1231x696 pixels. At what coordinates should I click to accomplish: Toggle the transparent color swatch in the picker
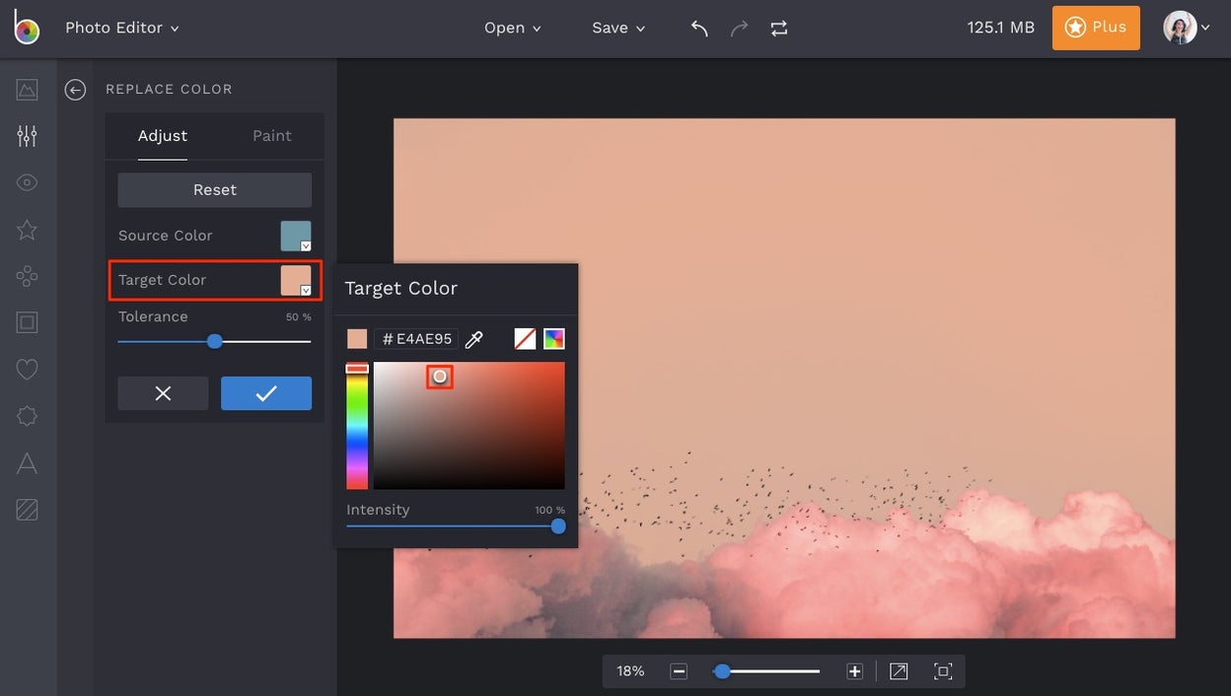524,337
